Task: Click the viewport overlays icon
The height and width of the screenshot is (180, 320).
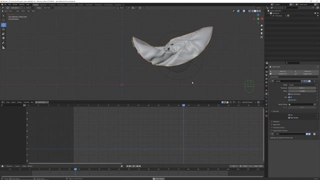Action: (244, 11)
